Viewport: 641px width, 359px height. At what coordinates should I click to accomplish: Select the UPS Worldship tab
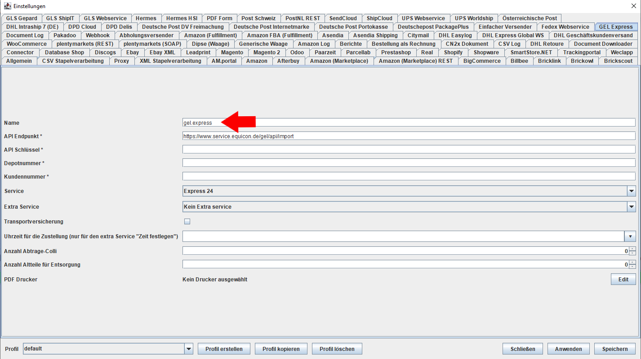(474, 18)
